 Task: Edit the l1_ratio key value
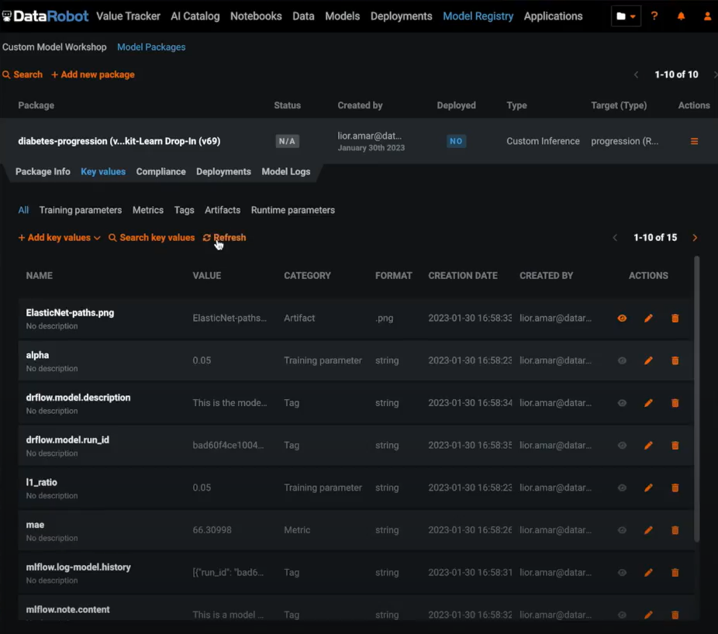pyautogui.click(x=648, y=488)
